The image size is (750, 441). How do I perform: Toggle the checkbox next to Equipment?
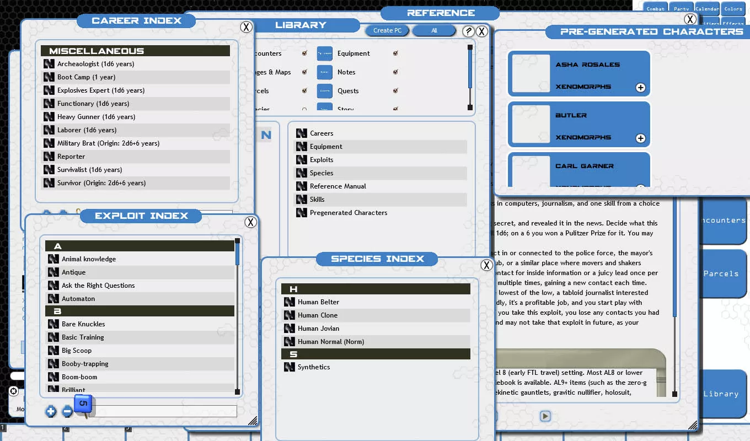point(395,53)
